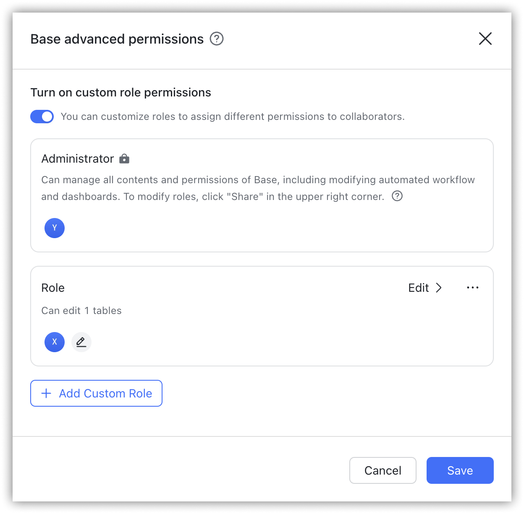Click the Y administrator avatar
This screenshot has height=514, width=524.
(x=55, y=228)
